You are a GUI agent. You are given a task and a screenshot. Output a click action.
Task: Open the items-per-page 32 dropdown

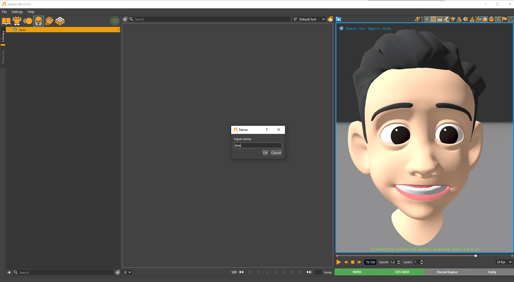coord(127,272)
